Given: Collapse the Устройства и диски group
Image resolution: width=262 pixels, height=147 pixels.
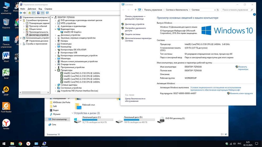Looking at the screenshot, I should click(x=73, y=113).
